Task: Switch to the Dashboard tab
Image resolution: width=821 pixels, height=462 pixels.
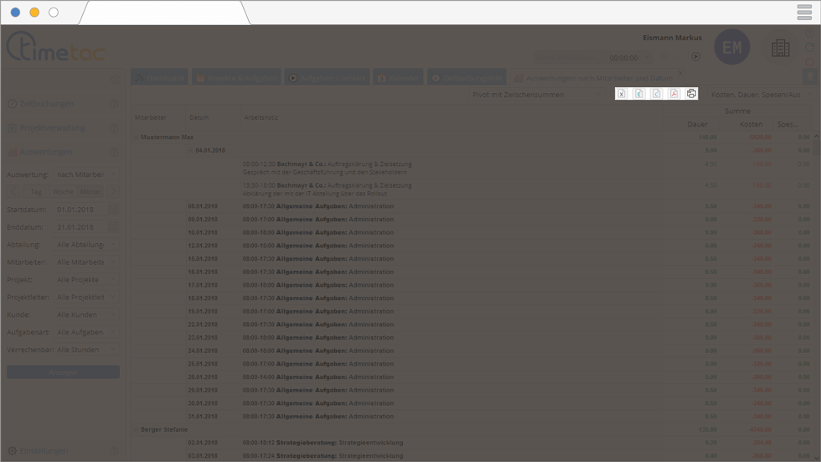Action: click(159, 77)
